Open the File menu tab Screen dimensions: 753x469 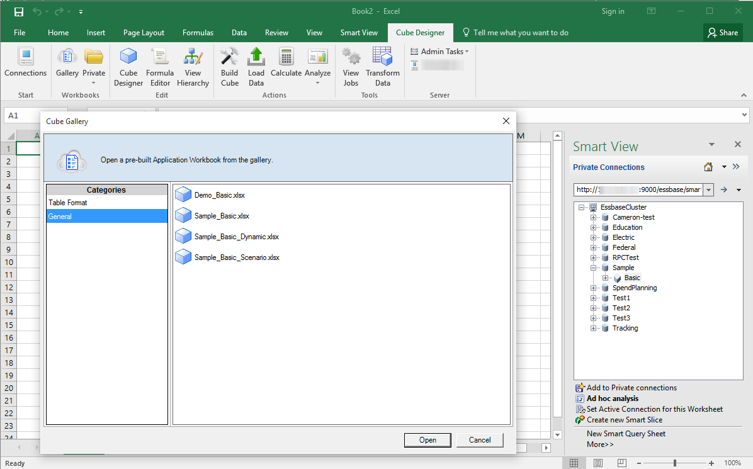(20, 33)
